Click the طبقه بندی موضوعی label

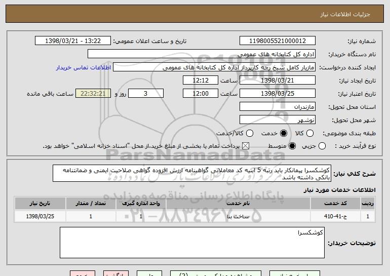349,134
